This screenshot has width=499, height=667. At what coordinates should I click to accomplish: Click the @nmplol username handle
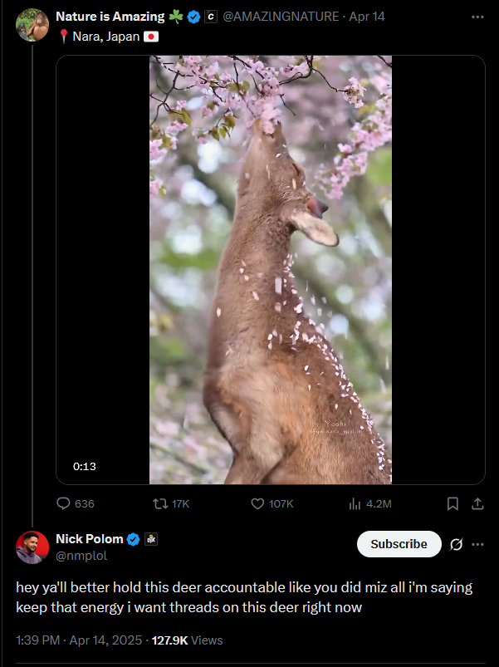pyautogui.click(x=81, y=555)
